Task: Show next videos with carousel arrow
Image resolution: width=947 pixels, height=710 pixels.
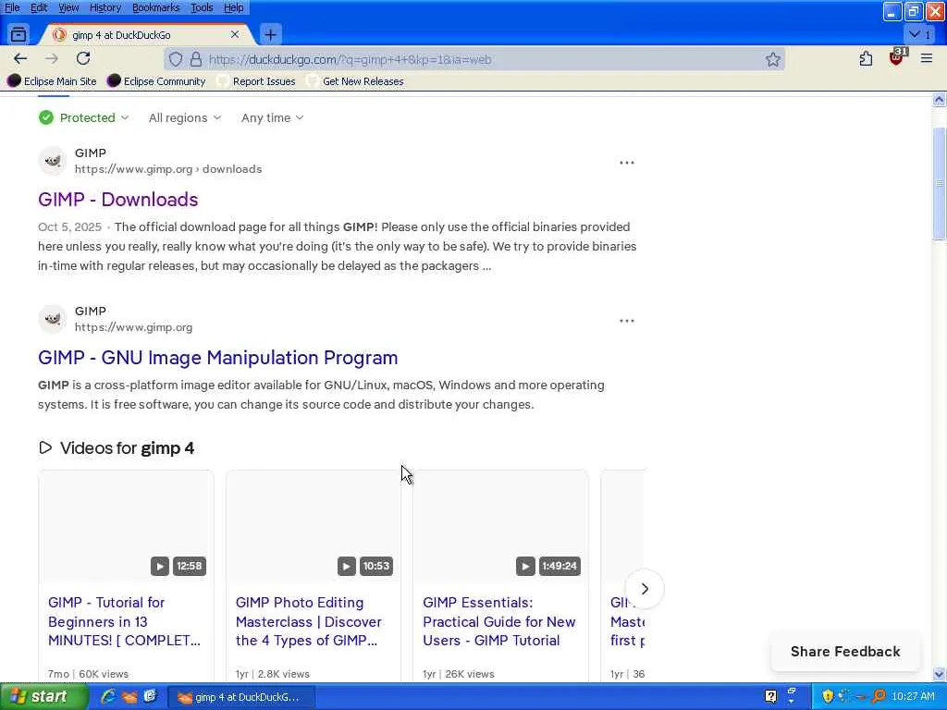Action: coord(645,589)
